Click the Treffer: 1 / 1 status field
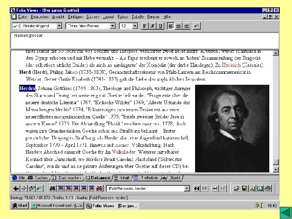Viewport: 292px width, 219px height. (x=63, y=198)
